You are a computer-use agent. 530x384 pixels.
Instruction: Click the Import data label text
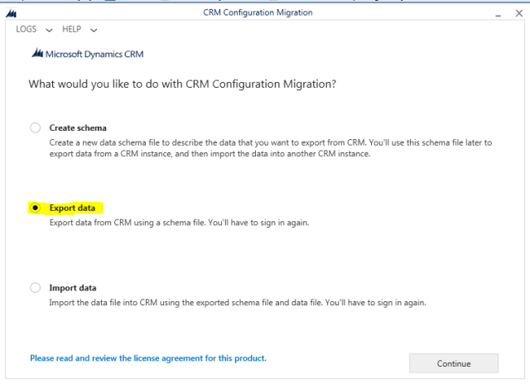tap(73, 288)
